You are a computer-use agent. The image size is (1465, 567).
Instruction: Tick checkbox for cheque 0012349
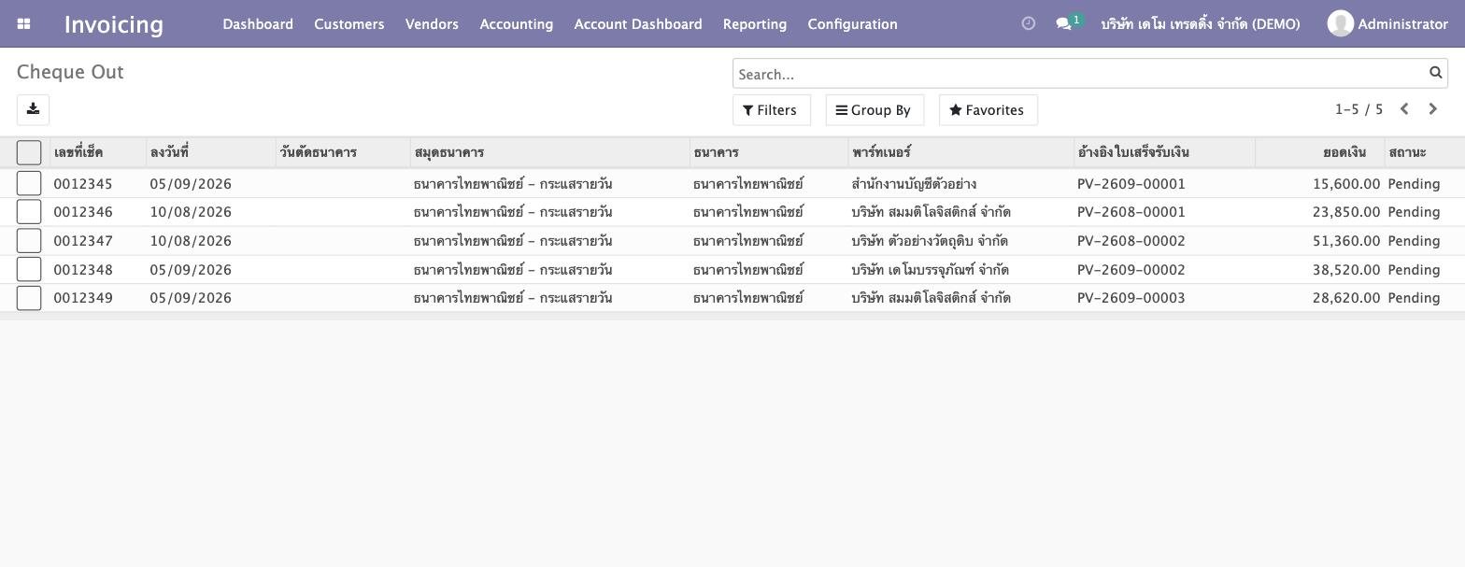click(29, 298)
